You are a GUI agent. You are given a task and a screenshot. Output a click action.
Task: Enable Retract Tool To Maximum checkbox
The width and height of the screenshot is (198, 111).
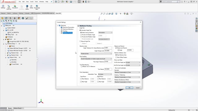[82, 67]
